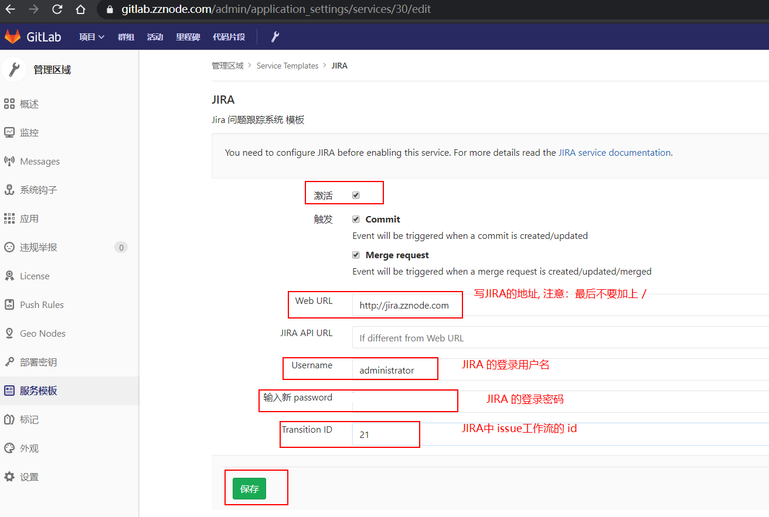Click the 设置 gear icon
The image size is (769, 517).
click(x=9, y=477)
